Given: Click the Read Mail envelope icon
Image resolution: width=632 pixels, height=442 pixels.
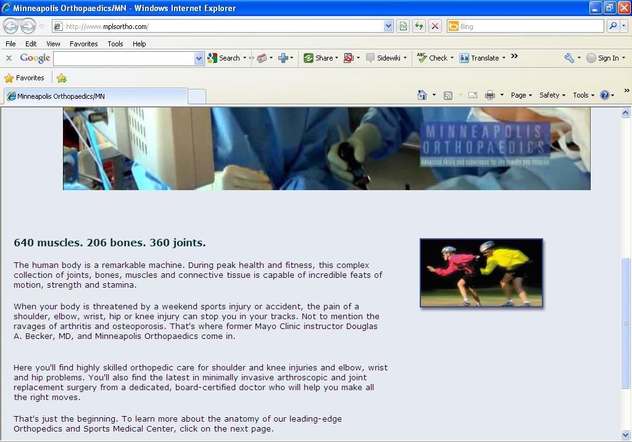Looking at the screenshot, I should click(x=473, y=95).
